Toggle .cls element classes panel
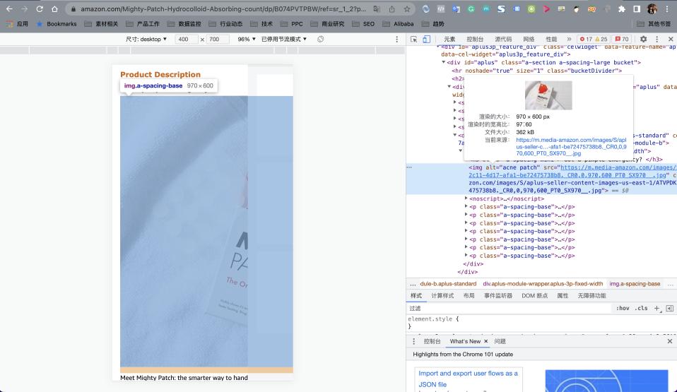677x392 pixels. [641, 308]
